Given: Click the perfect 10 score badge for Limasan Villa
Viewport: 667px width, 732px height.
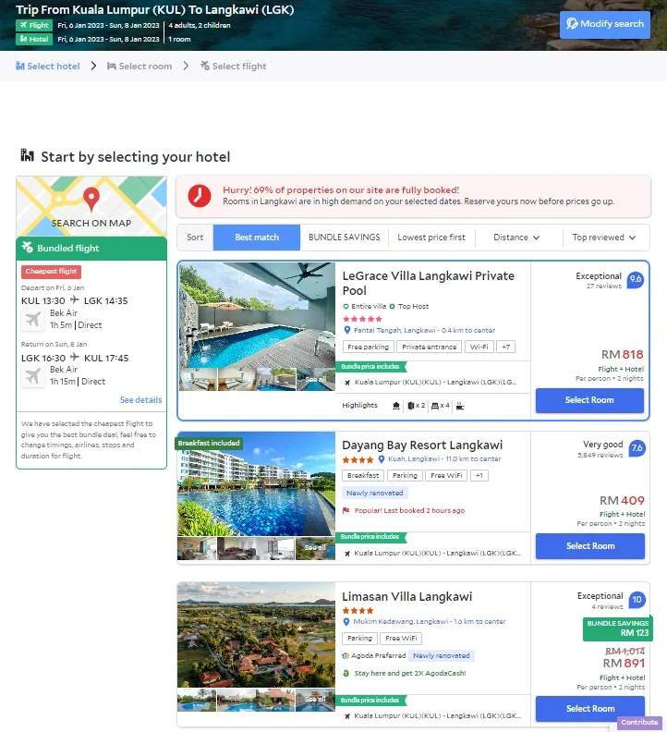Looking at the screenshot, I should 637,600.
